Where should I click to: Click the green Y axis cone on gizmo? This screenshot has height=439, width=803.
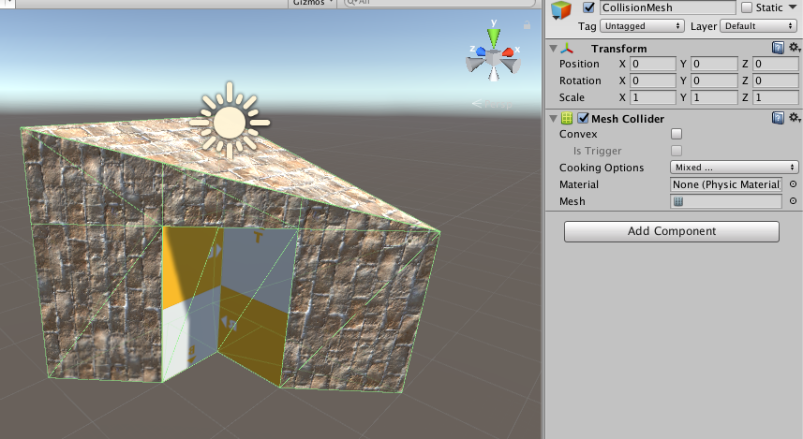[x=494, y=37]
